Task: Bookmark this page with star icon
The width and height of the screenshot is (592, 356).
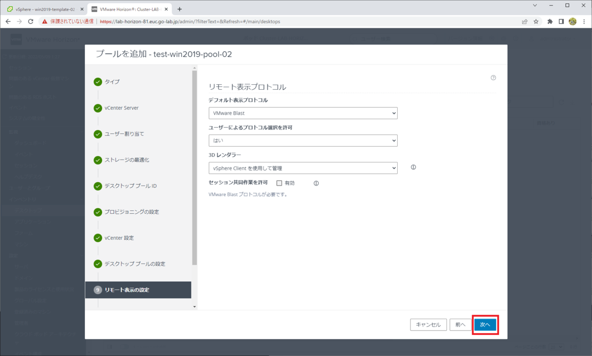Action: point(536,22)
